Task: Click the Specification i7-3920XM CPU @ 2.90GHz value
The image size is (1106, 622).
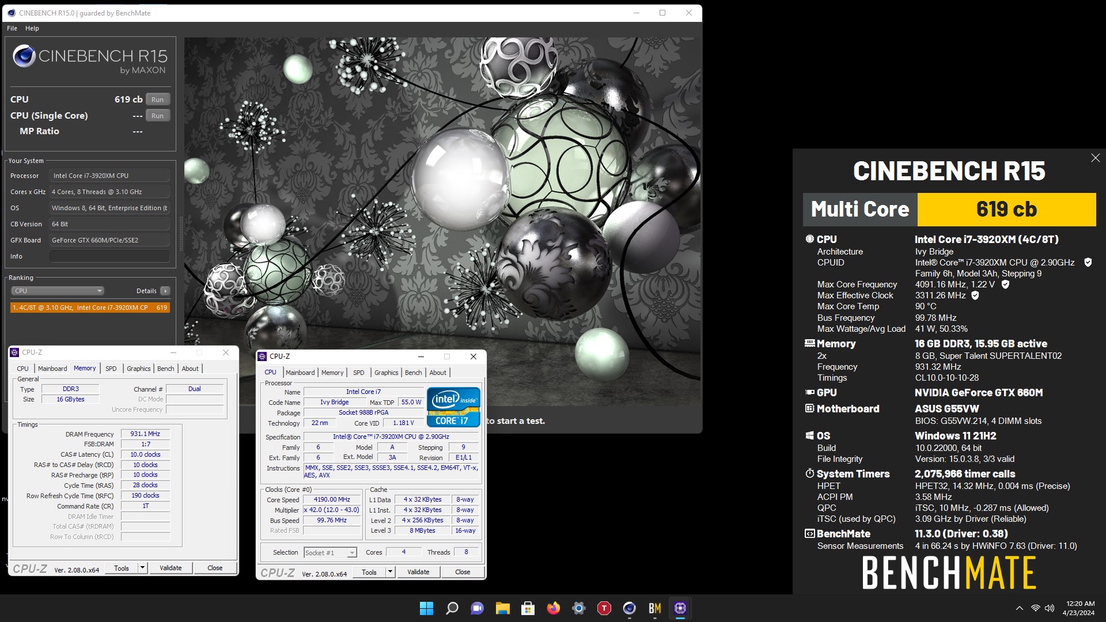Action: pos(391,437)
